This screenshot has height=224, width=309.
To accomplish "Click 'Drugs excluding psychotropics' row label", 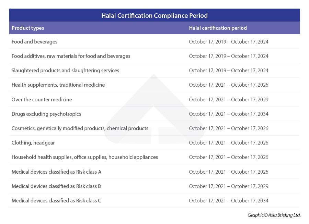I will pos(46,114).
